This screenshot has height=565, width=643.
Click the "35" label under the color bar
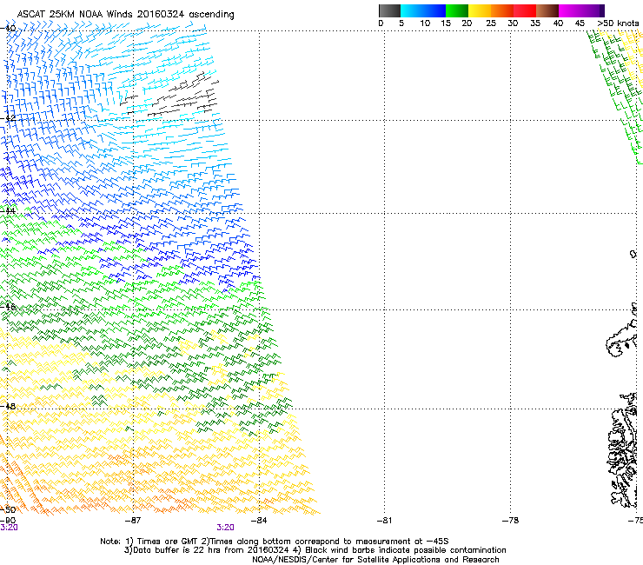pyautogui.click(x=535, y=23)
